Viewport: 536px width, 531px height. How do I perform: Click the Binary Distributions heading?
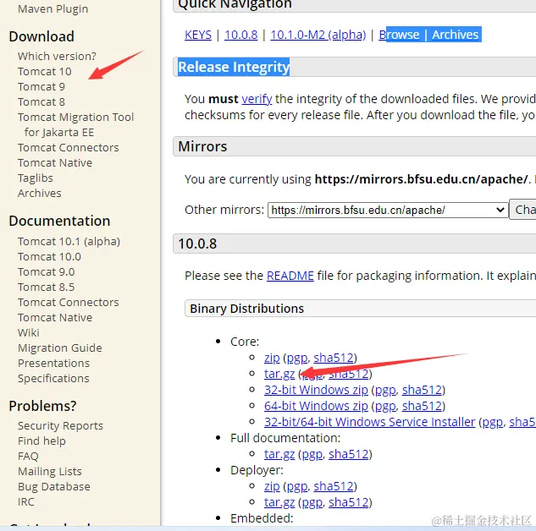(x=246, y=309)
